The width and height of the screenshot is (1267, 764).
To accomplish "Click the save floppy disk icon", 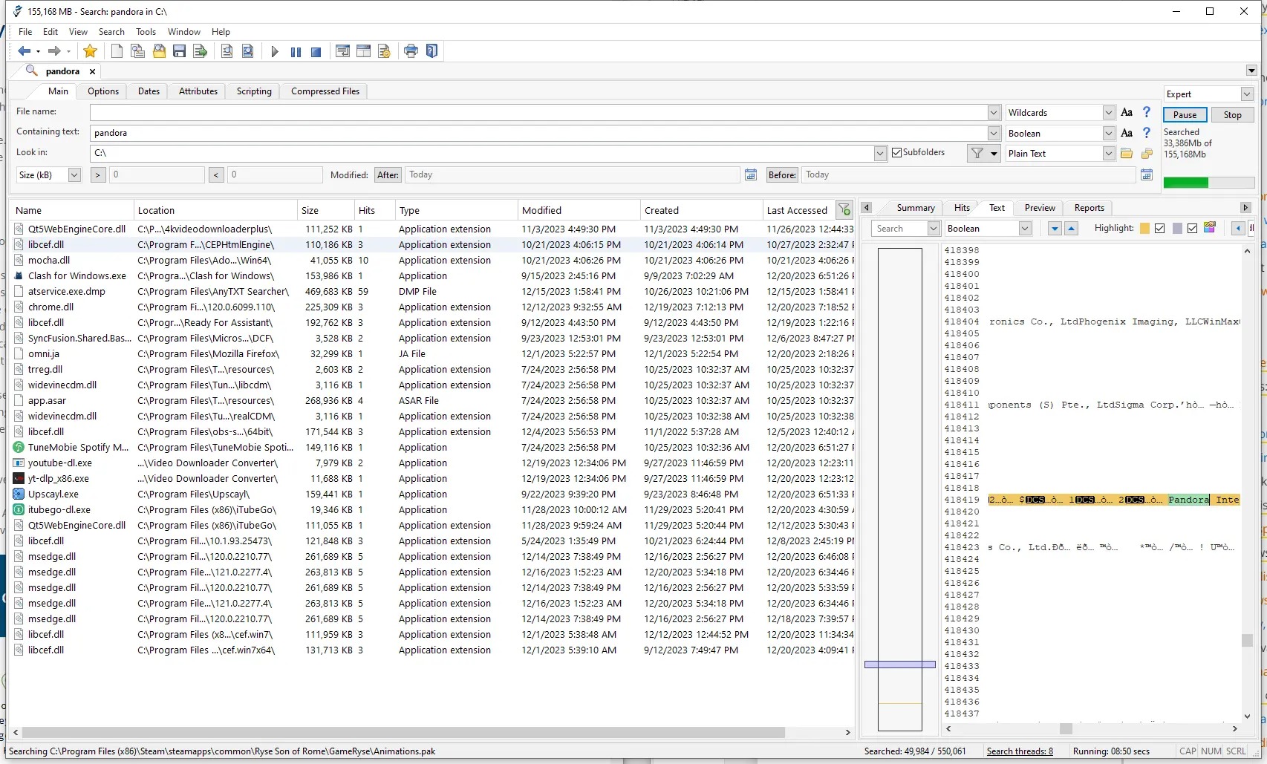I will pos(179,51).
